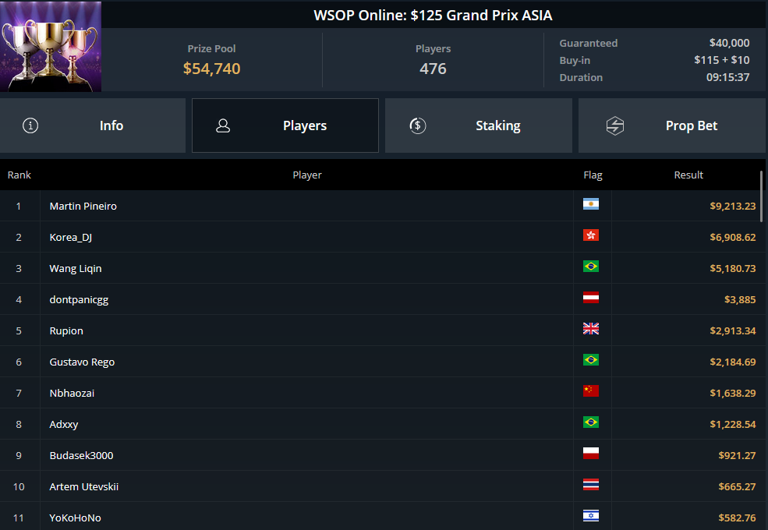Click Martin Pineiro's Argentina flag
This screenshot has width=768, height=530.
pos(591,204)
